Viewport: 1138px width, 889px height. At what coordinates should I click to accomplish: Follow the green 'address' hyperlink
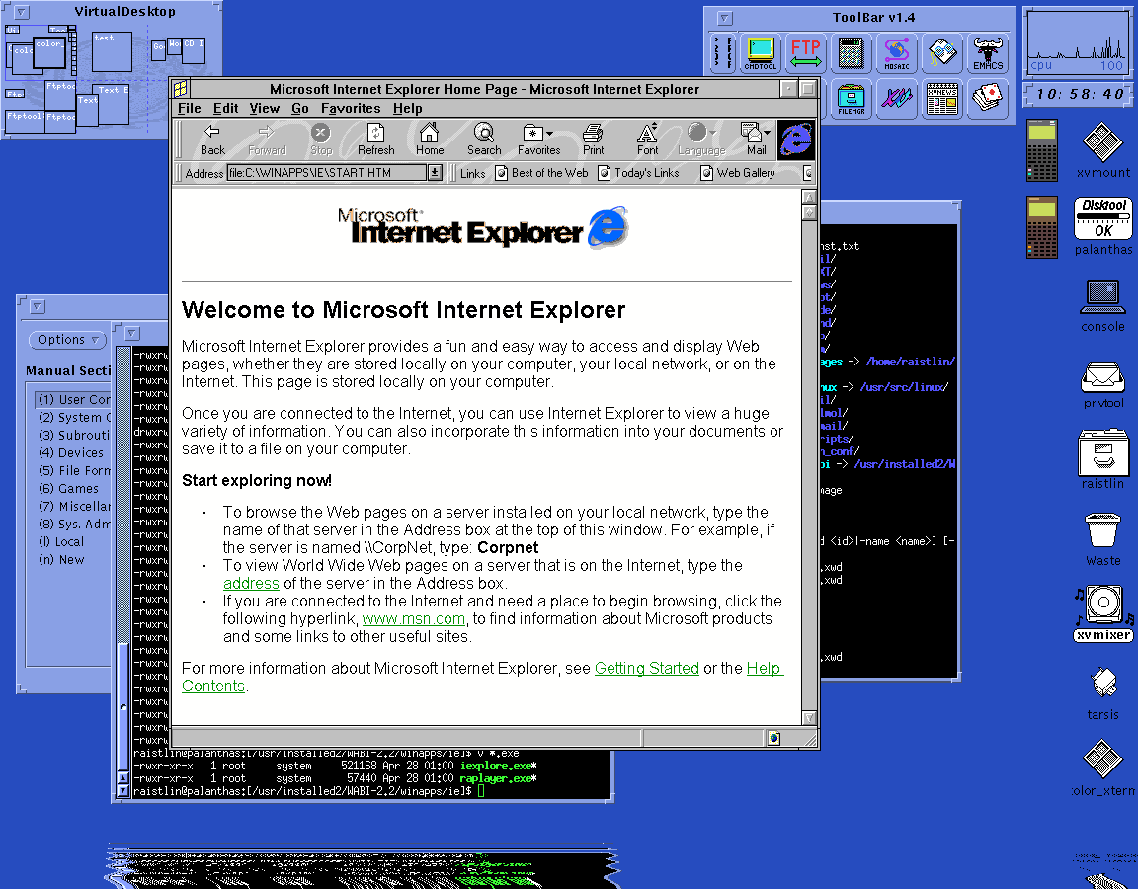click(251, 584)
